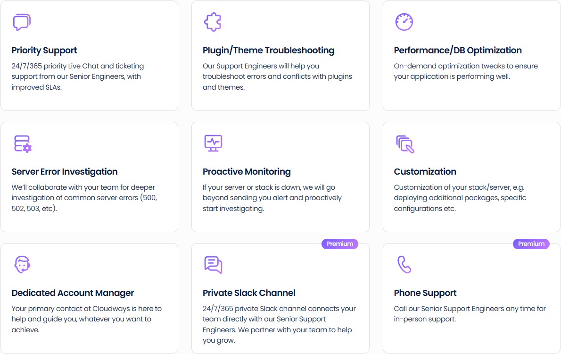Open the Server Error Investigation heading
Image resolution: width=561 pixels, height=354 pixels.
pos(65,171)
